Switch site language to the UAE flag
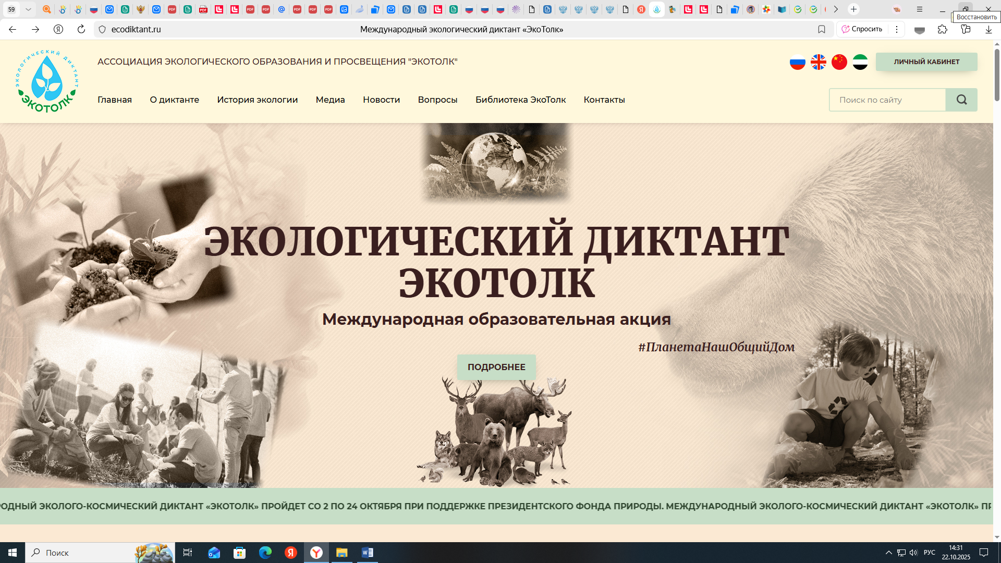 (860, 62)
